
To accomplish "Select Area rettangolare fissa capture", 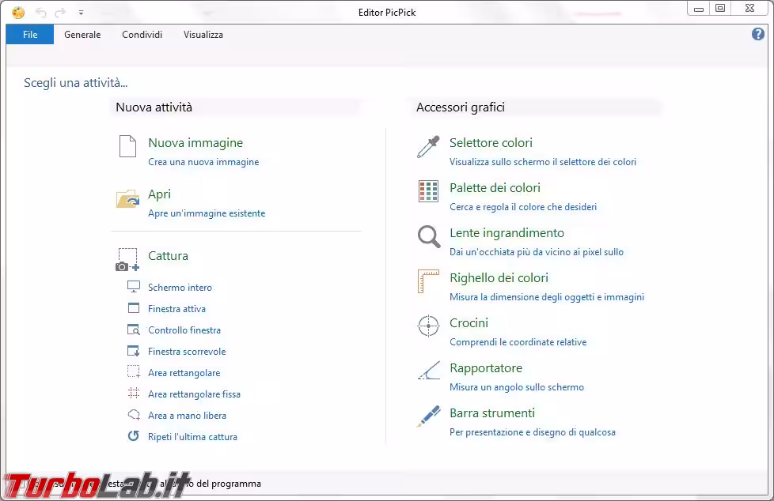I will [x=194, y=394].
